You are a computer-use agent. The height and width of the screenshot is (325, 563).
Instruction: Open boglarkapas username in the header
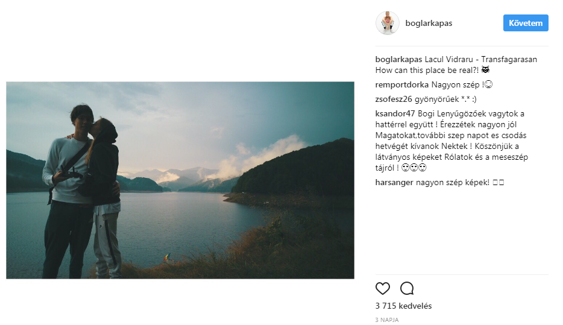coord(429,23)
